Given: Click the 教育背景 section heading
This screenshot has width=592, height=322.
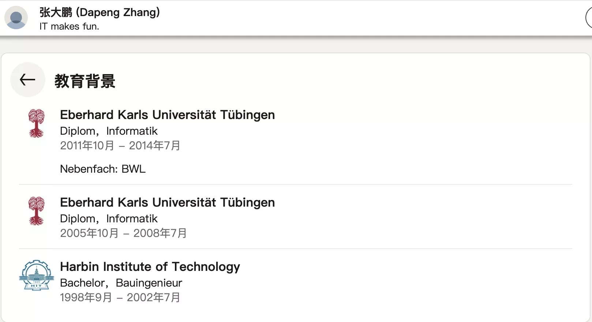Looking at the screenshot, I should tap(85, 81).
